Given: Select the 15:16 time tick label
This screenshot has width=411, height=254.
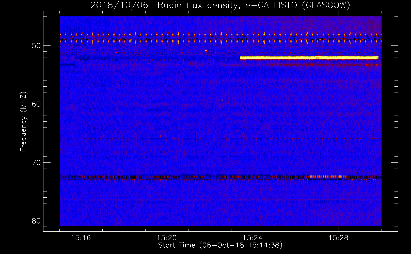Looking at the screenshot, I should (x=81, y=238).
